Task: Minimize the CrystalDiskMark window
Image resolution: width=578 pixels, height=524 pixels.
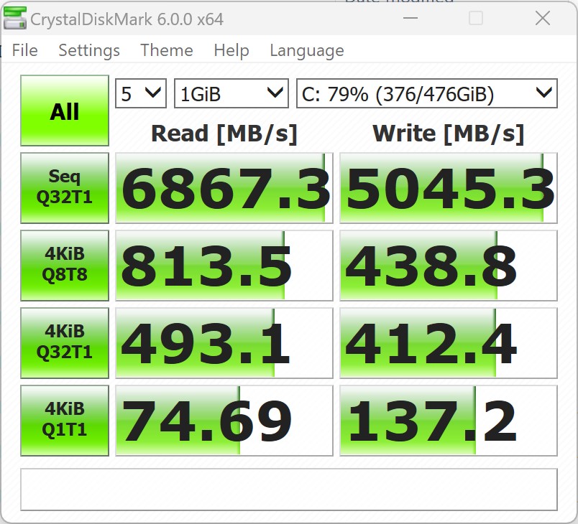Action: 410,18
